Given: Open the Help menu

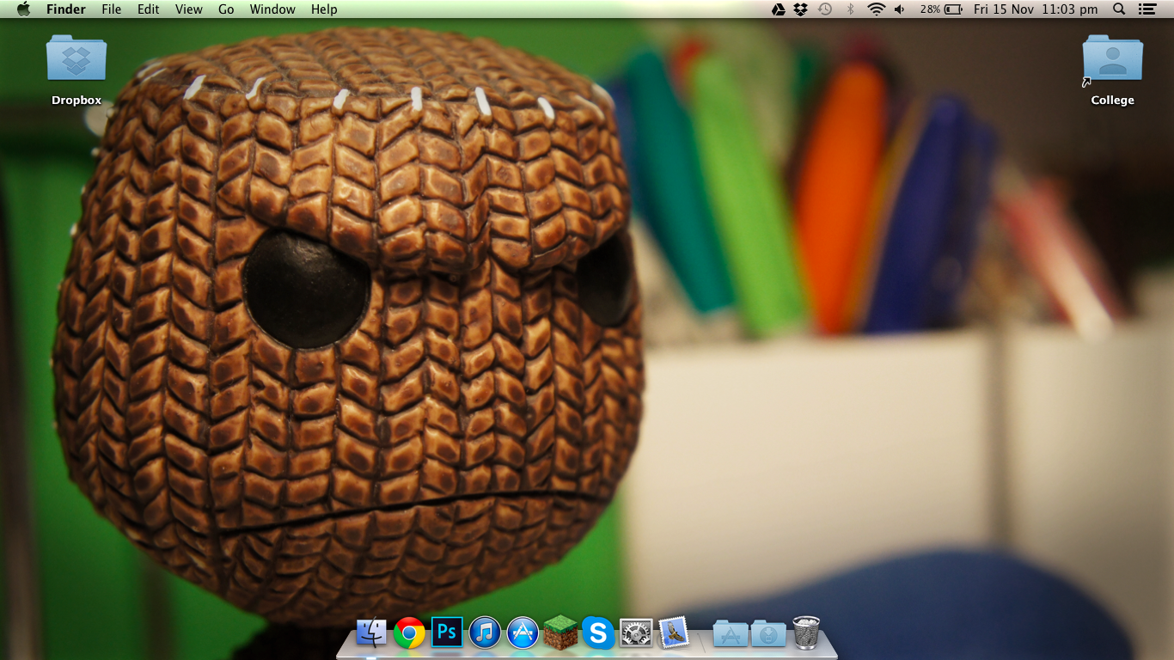Looking at the screenshot, I should tap(324, 9).
